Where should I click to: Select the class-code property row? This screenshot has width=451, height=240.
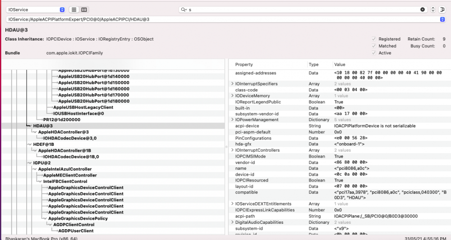340,90
